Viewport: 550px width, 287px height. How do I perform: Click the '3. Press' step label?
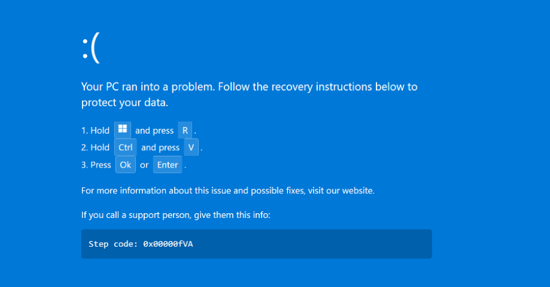[97, 165]
